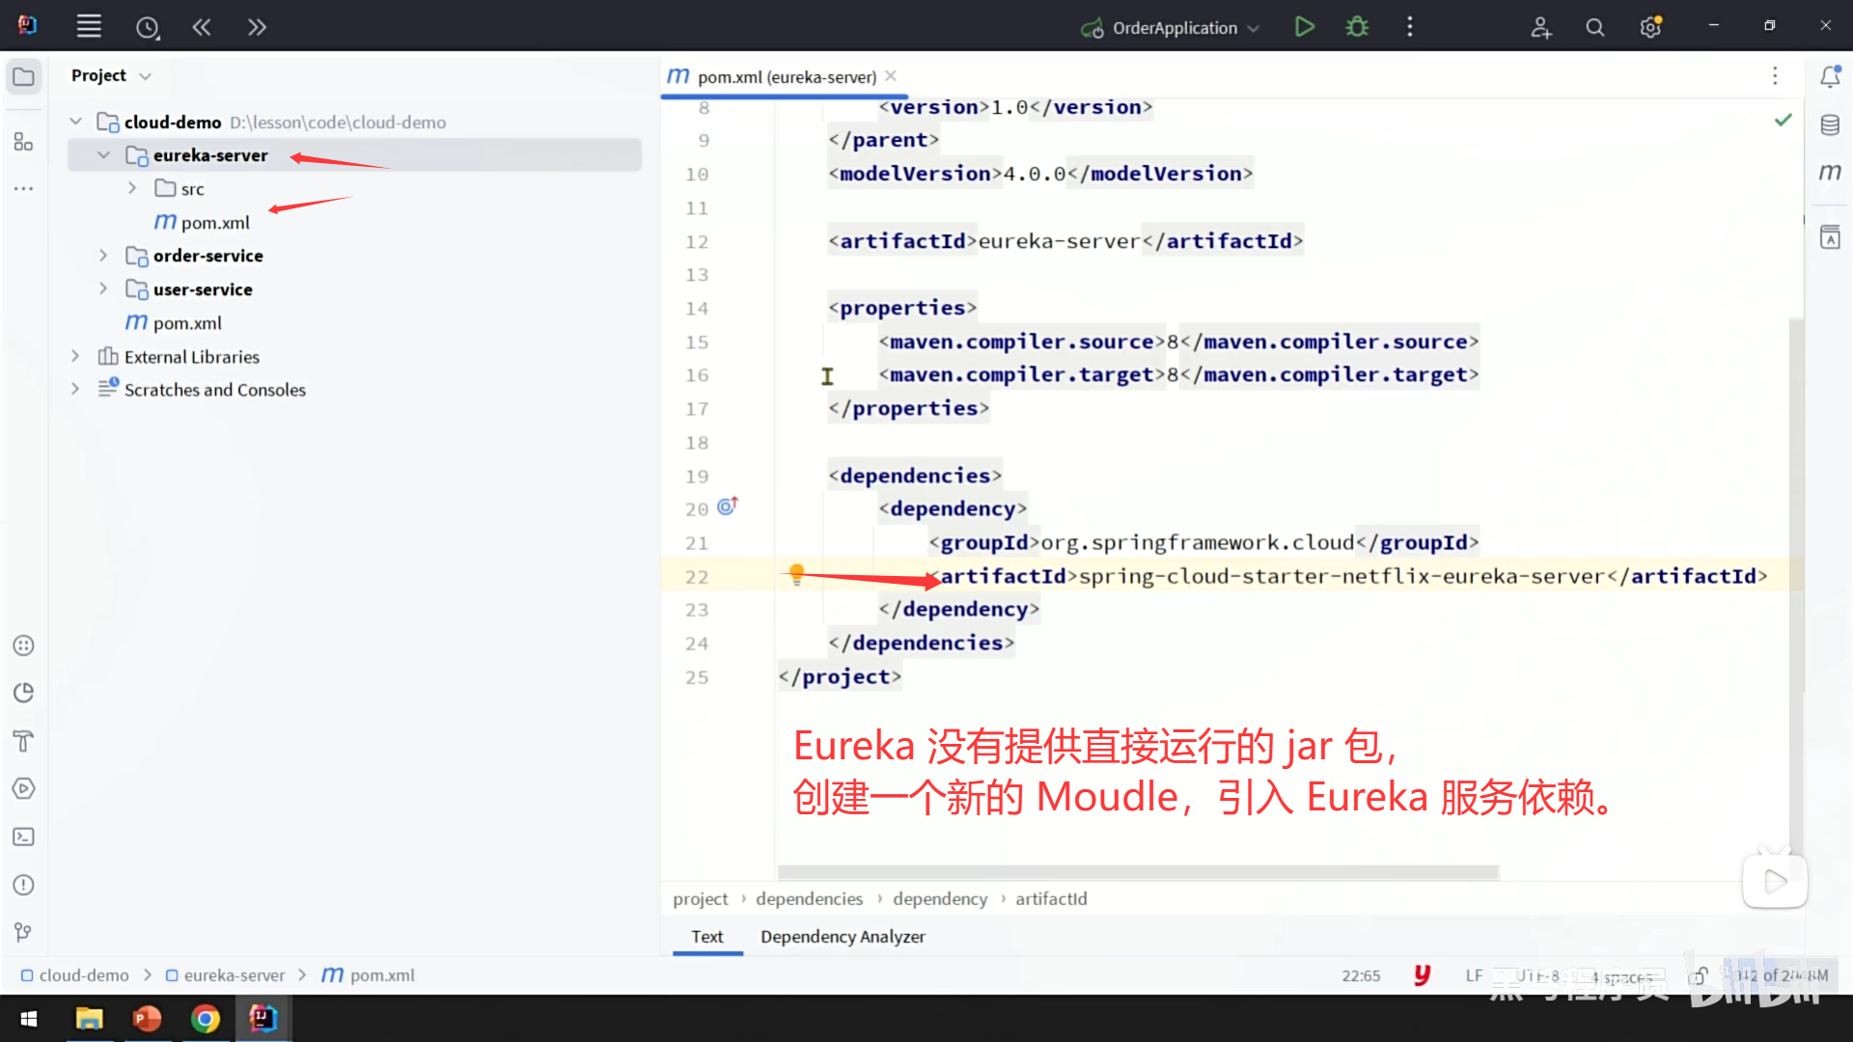Click the lightbulb intention icon on line 22

tap(796, 574)
